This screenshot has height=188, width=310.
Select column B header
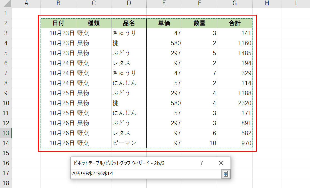coord(58,4)
